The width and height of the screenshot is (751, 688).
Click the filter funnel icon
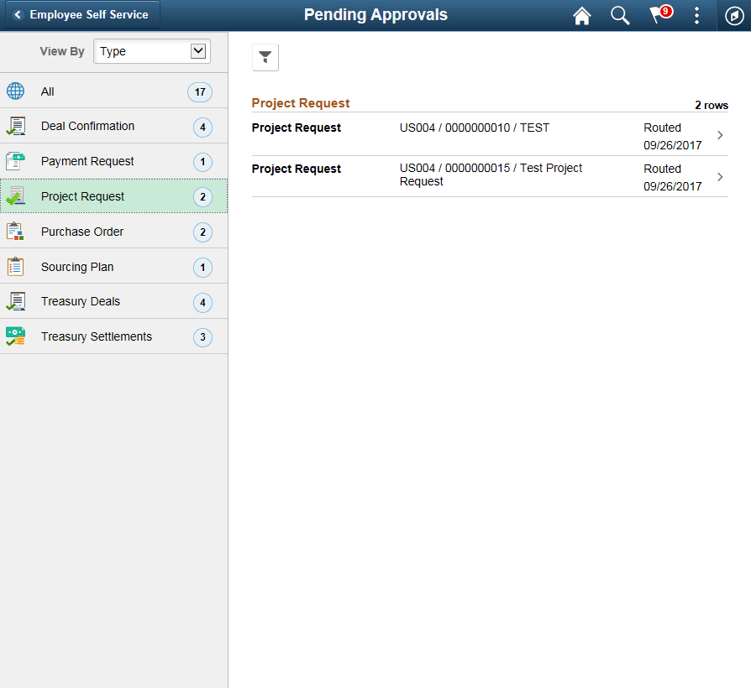[265, 57]
